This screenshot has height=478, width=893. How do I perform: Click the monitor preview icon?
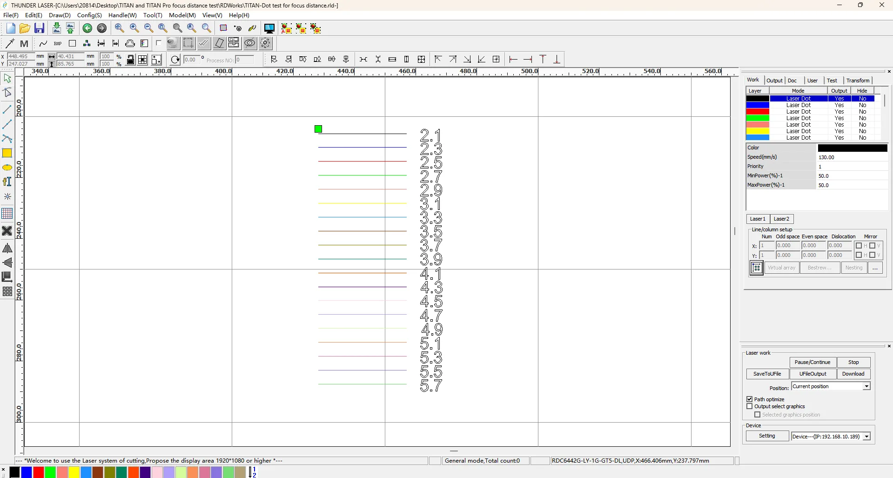(269, 28)
